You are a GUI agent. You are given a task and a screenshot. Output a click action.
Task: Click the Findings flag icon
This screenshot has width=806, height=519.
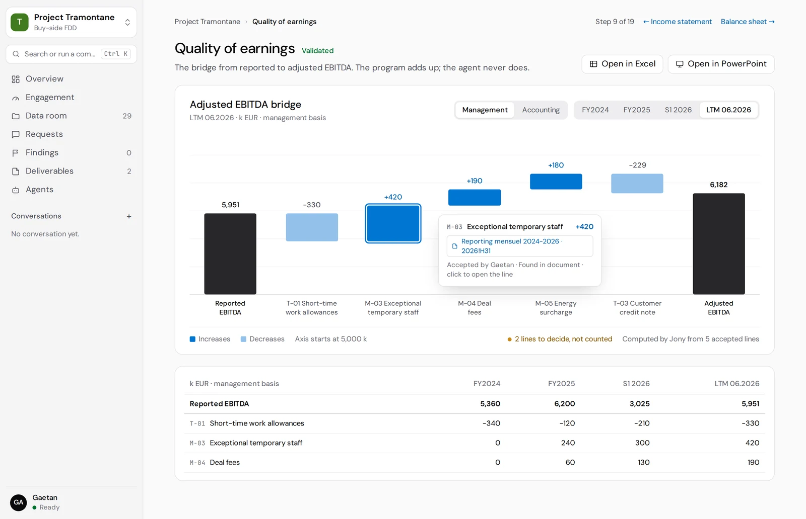(x=16, y=153)
